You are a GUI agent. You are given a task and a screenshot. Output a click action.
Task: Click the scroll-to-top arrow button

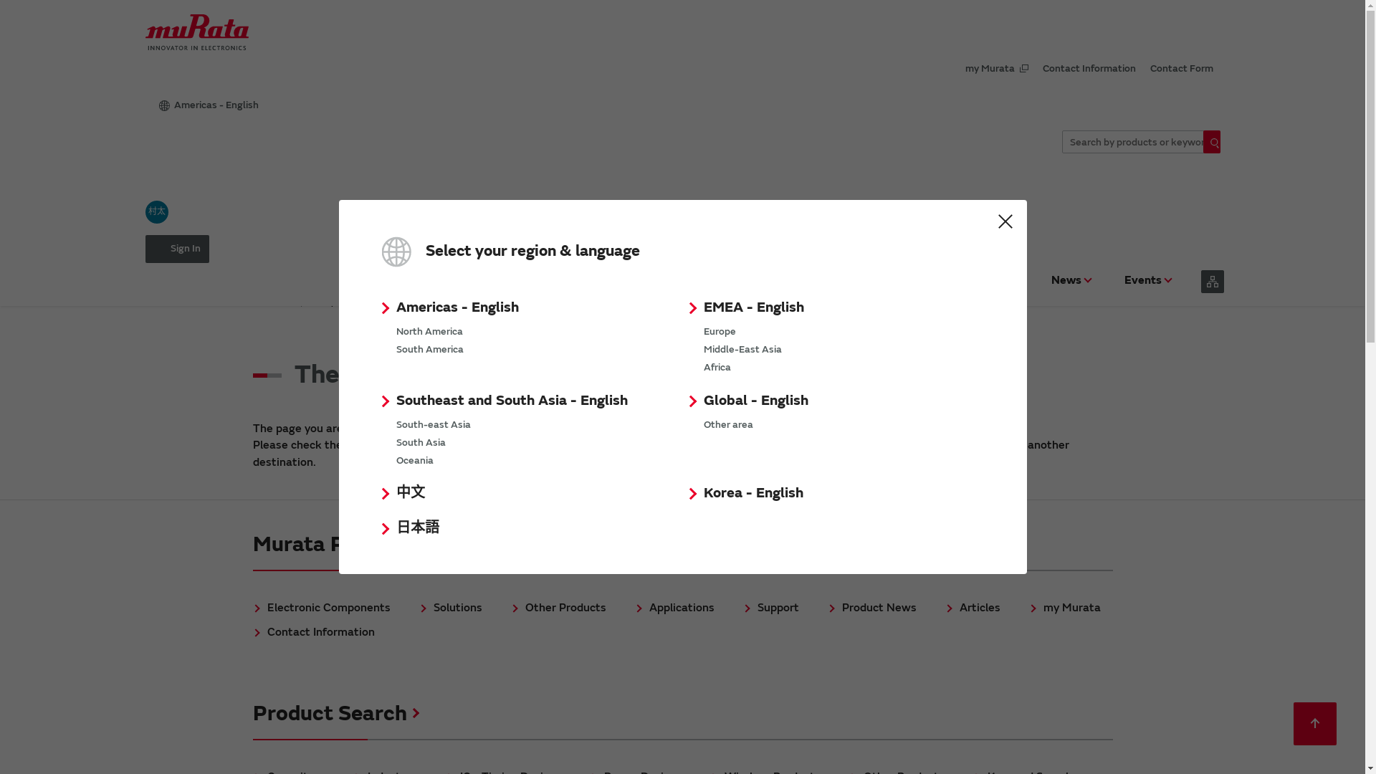[1314, 724]
